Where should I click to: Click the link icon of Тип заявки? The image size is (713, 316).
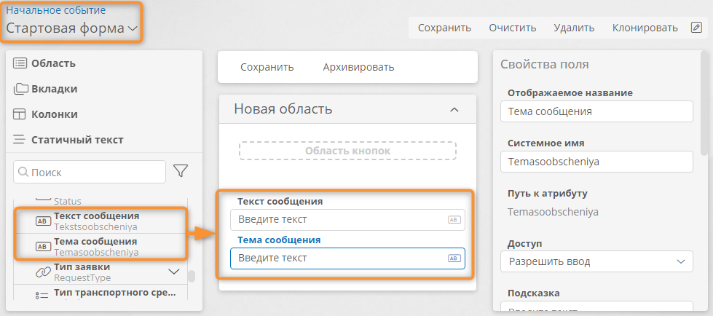point(43,272)
